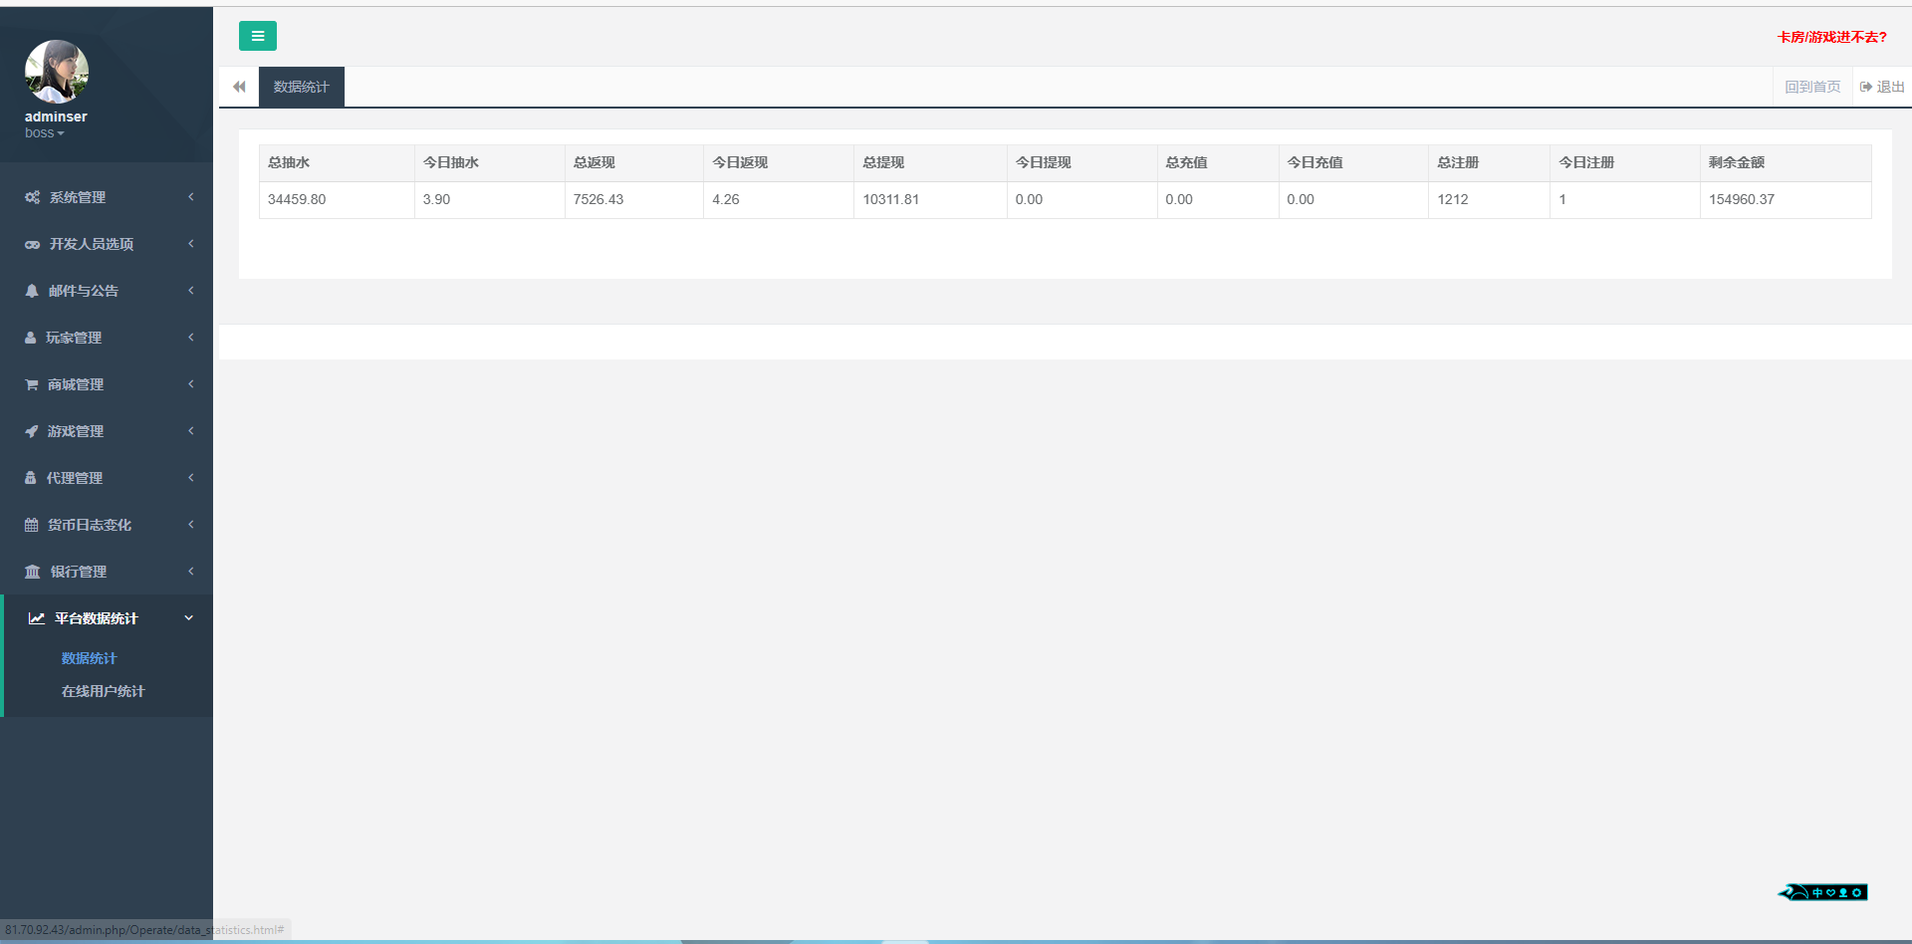Click the double-arrow tabs scroll-left icon

point(239,87)
